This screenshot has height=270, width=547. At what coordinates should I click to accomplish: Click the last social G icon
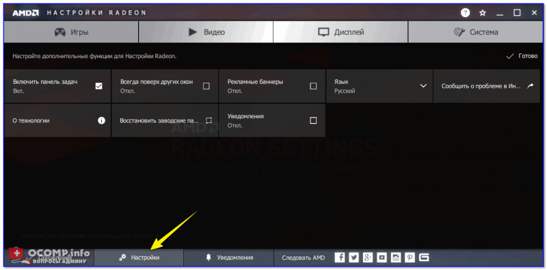(x=424, y=258)
